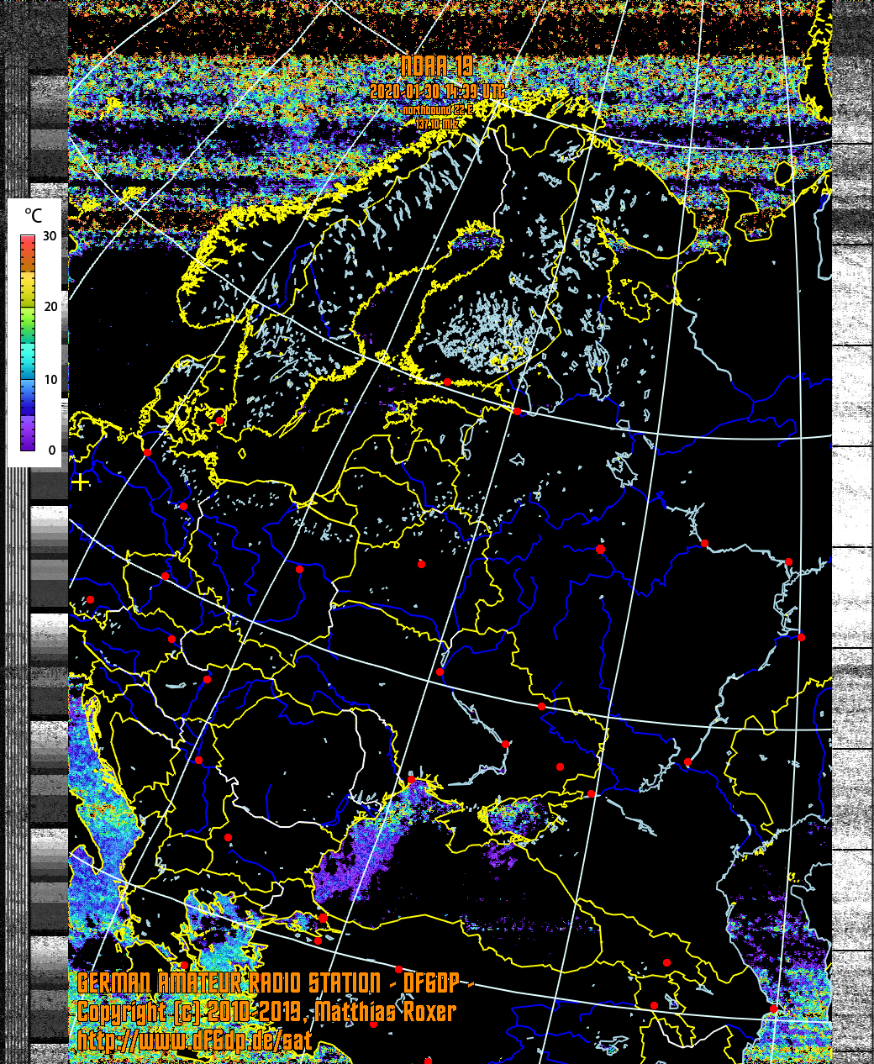The image size is (874, 1064).
Task: Click the NOAA 19 title text
Action: (x=436, y=67)
